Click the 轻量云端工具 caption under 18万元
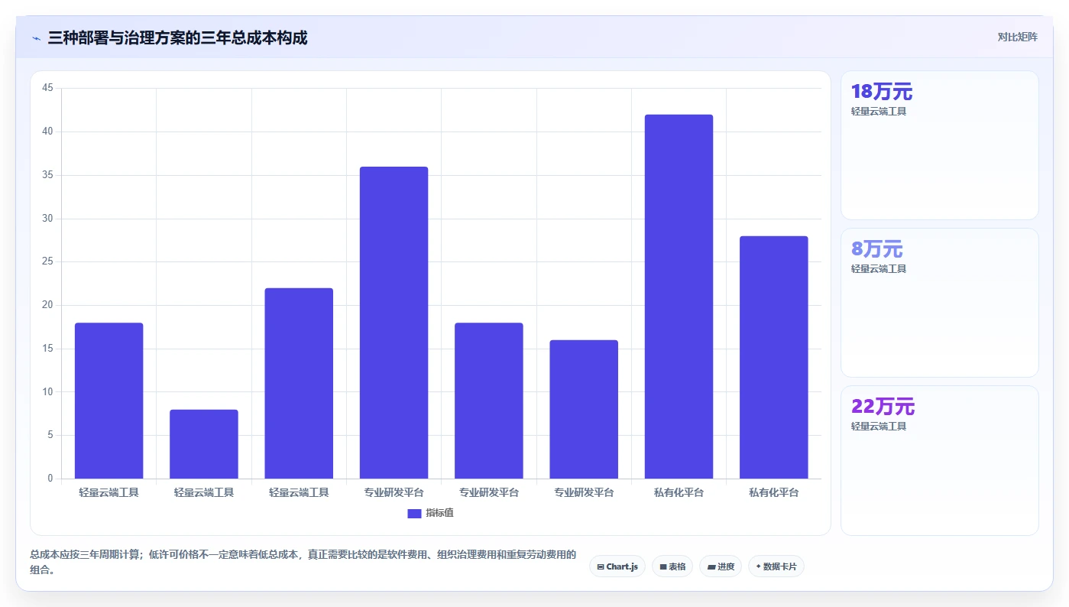This screenshot has height=607, width=1069. [x=879, y=112]
